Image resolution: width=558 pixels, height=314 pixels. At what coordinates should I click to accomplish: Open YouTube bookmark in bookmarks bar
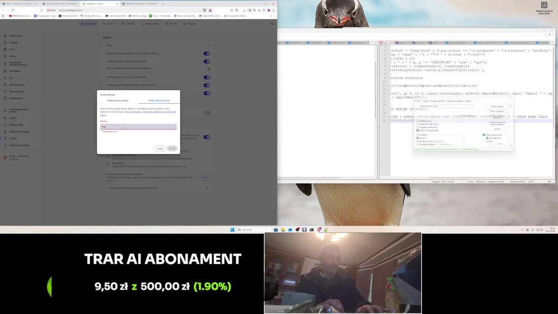(20, 16)
